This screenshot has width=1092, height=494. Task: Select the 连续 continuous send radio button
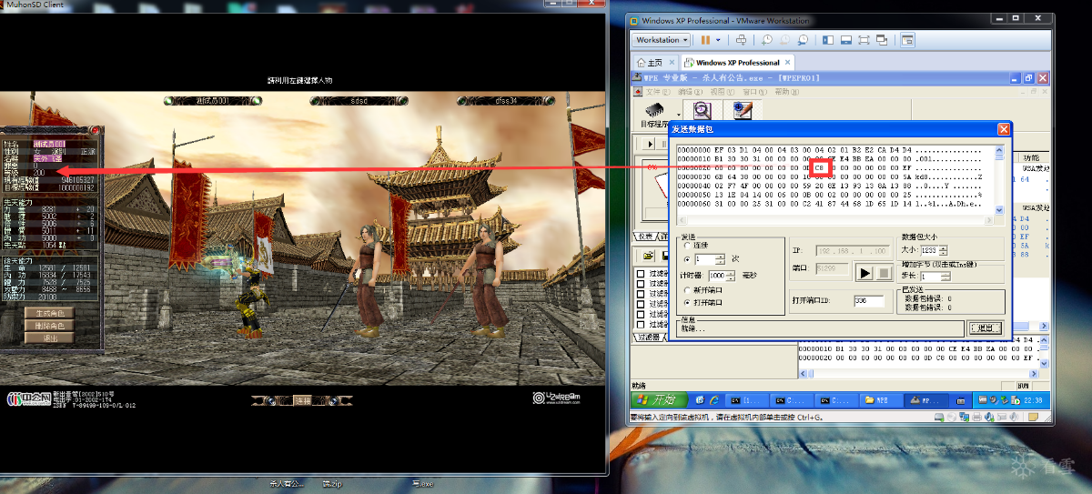(x=686, y=246)
